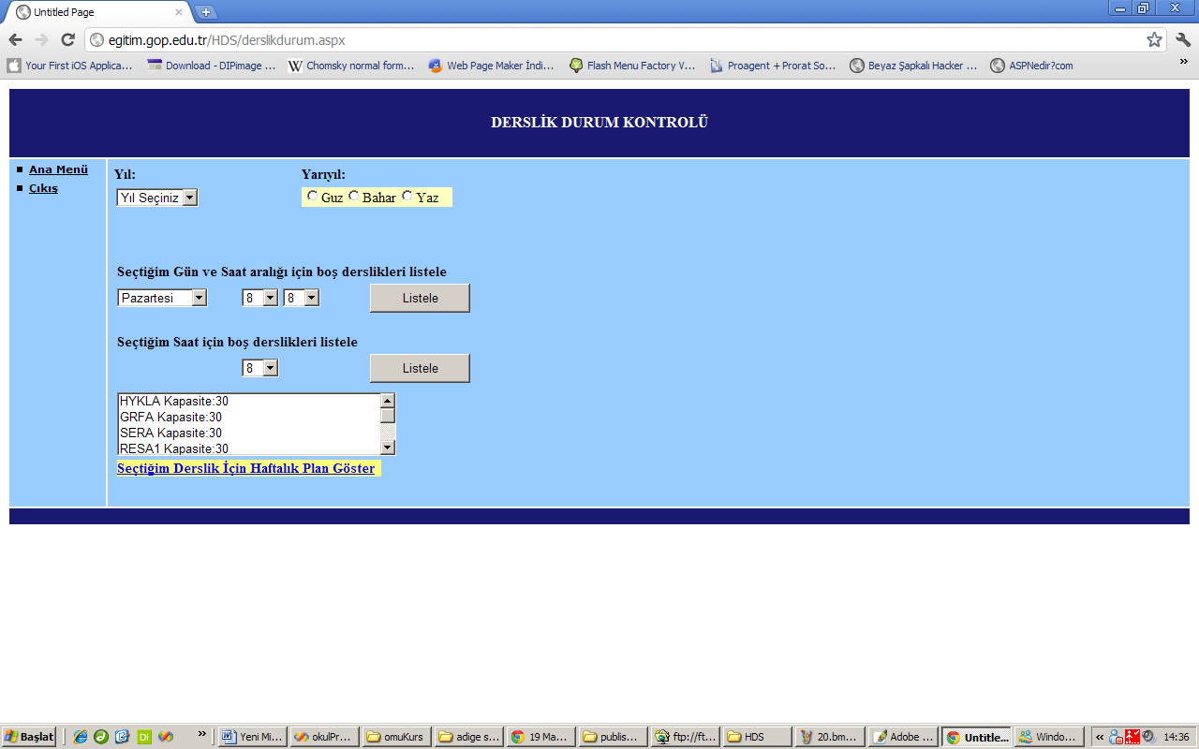Viewport: 1199px width, 749px height.
Task: Click the Başlat start button
Action: (x=29, y=737)
